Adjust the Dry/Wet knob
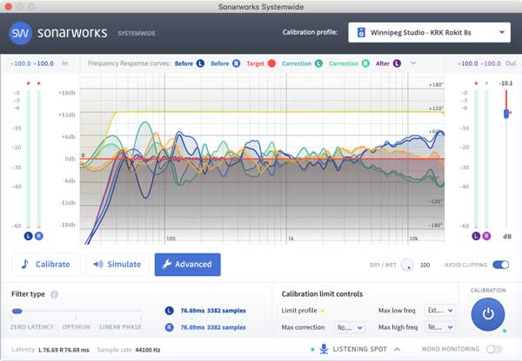Image resolution: width=522 pixels, height=361 pixels. pos(407,265)
